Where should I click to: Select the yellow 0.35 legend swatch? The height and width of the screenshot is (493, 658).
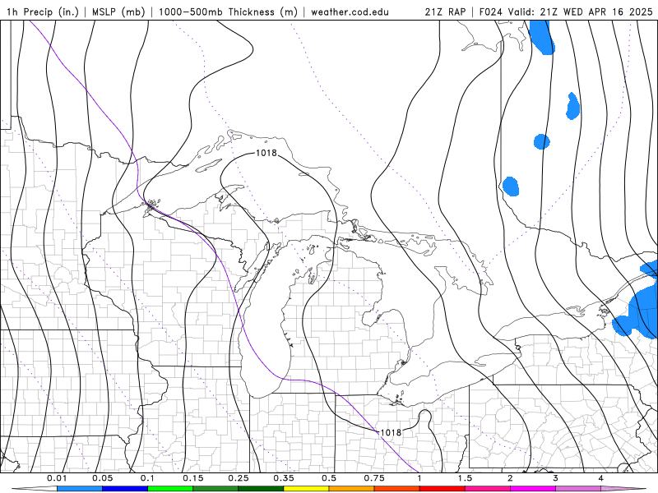point(306,489)
